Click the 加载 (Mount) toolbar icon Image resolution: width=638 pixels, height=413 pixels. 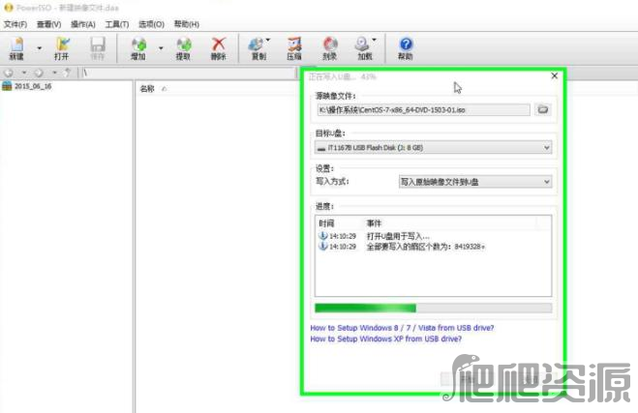(365, 48)
